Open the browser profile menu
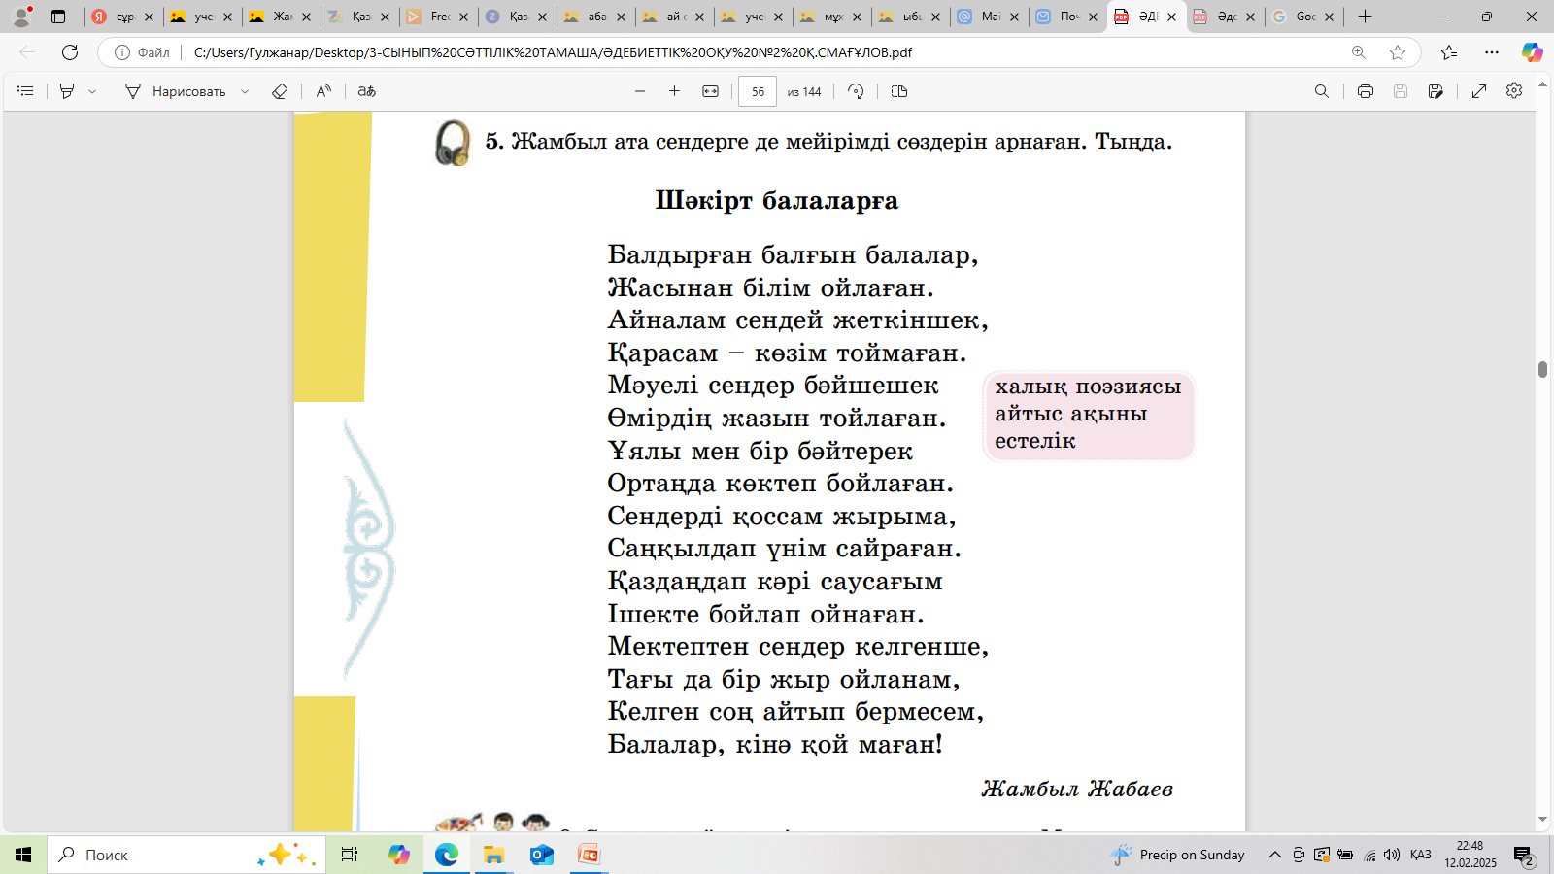 (21, 16)
